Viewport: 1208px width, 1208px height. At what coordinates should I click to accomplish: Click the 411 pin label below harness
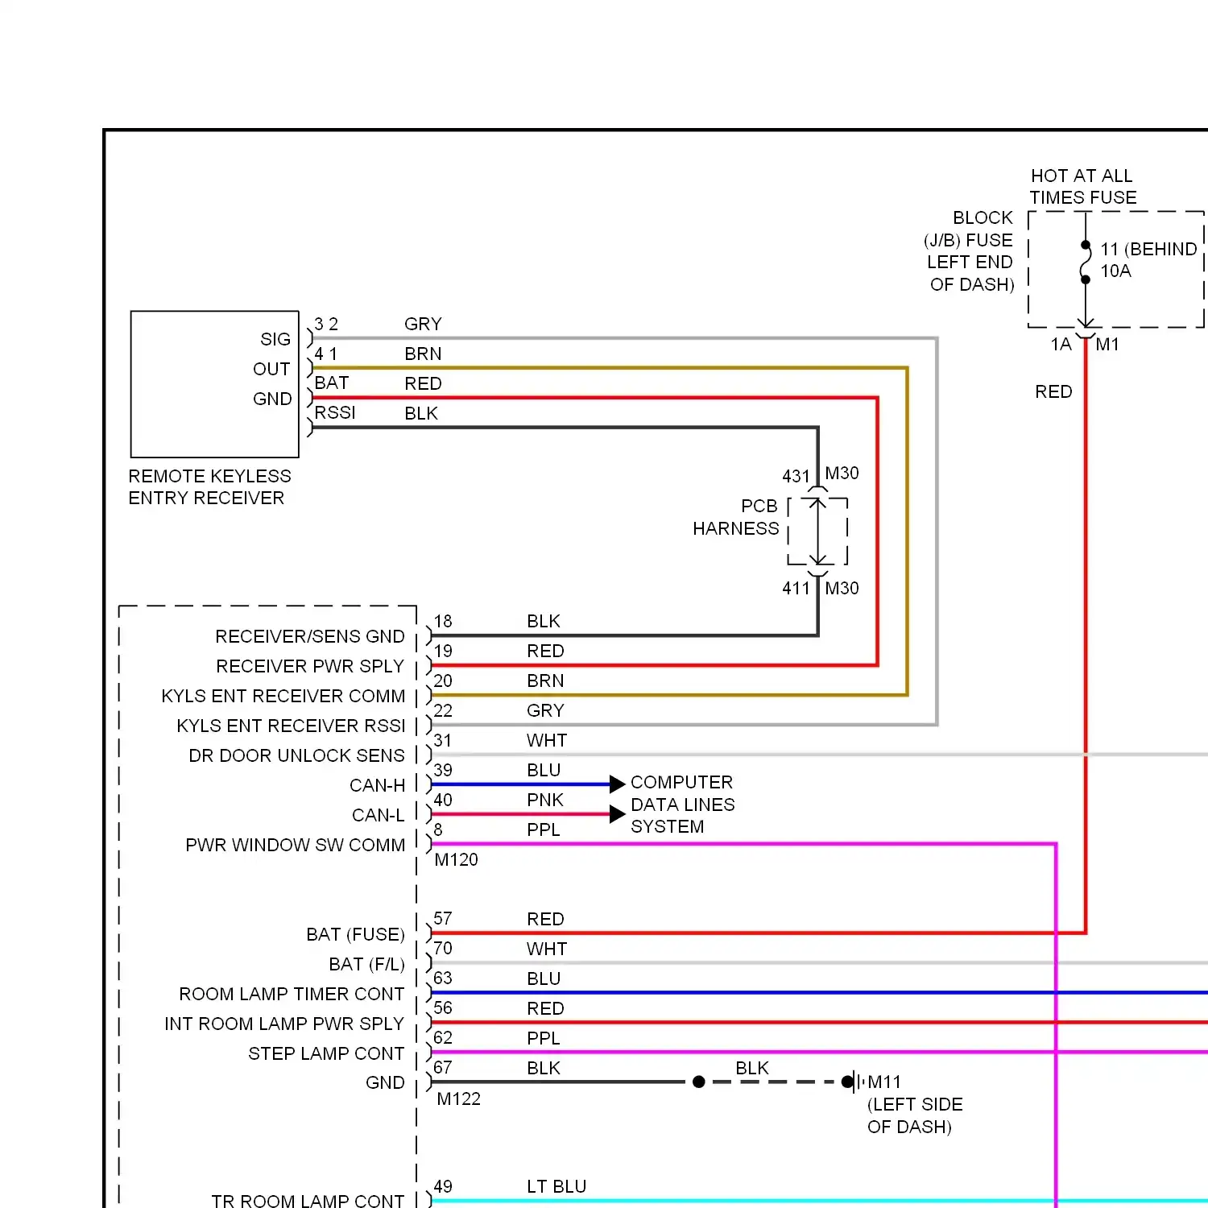(x=796, y=588)
